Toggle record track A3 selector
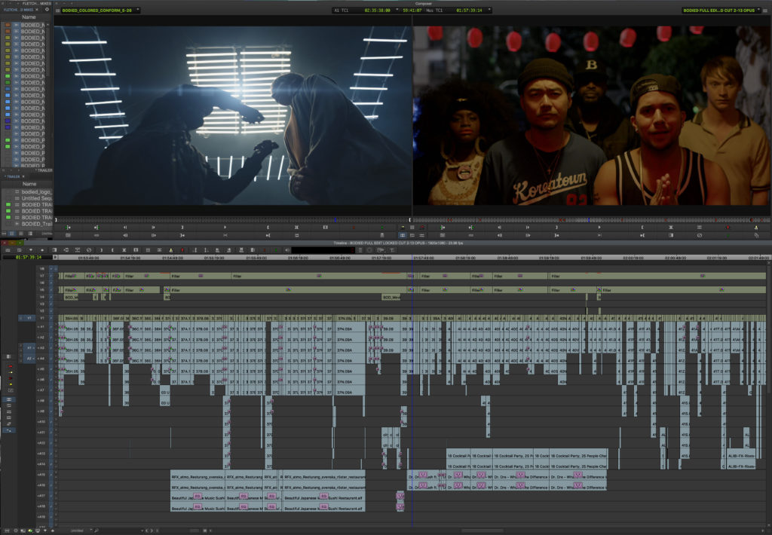 pos(42,348)
